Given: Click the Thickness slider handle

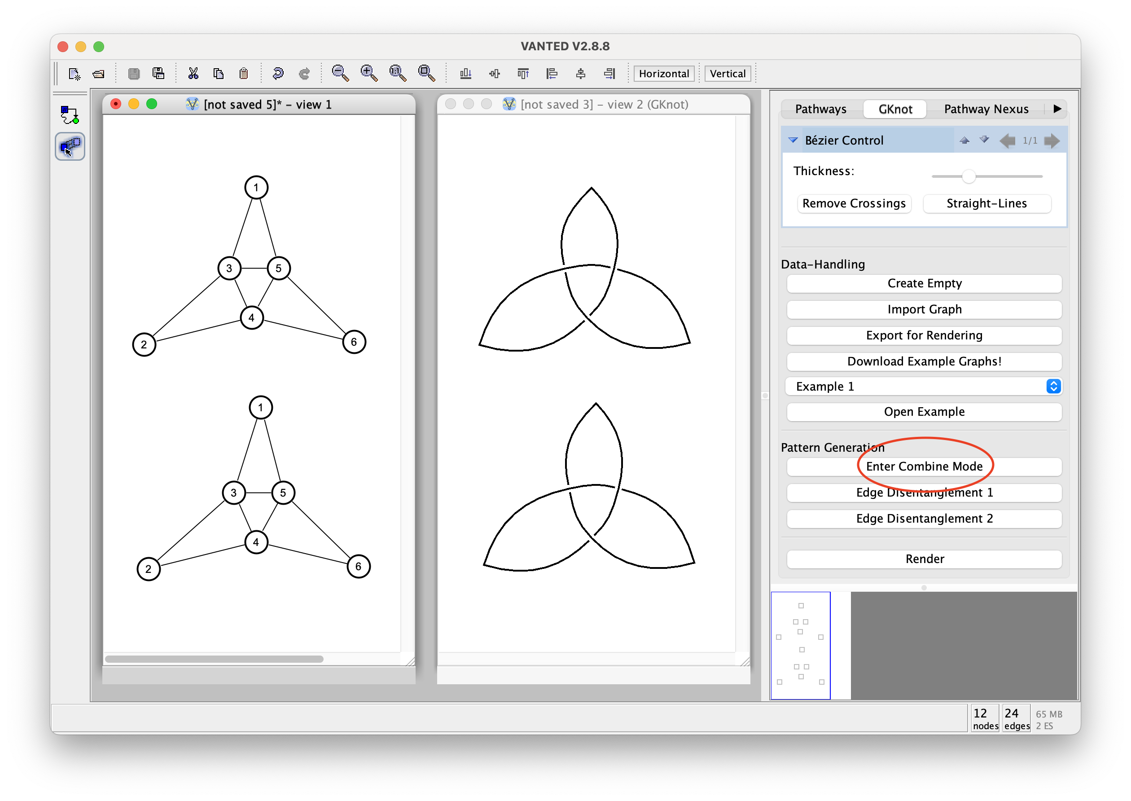Looking at the screenshot, I should [x=968, y=176].
